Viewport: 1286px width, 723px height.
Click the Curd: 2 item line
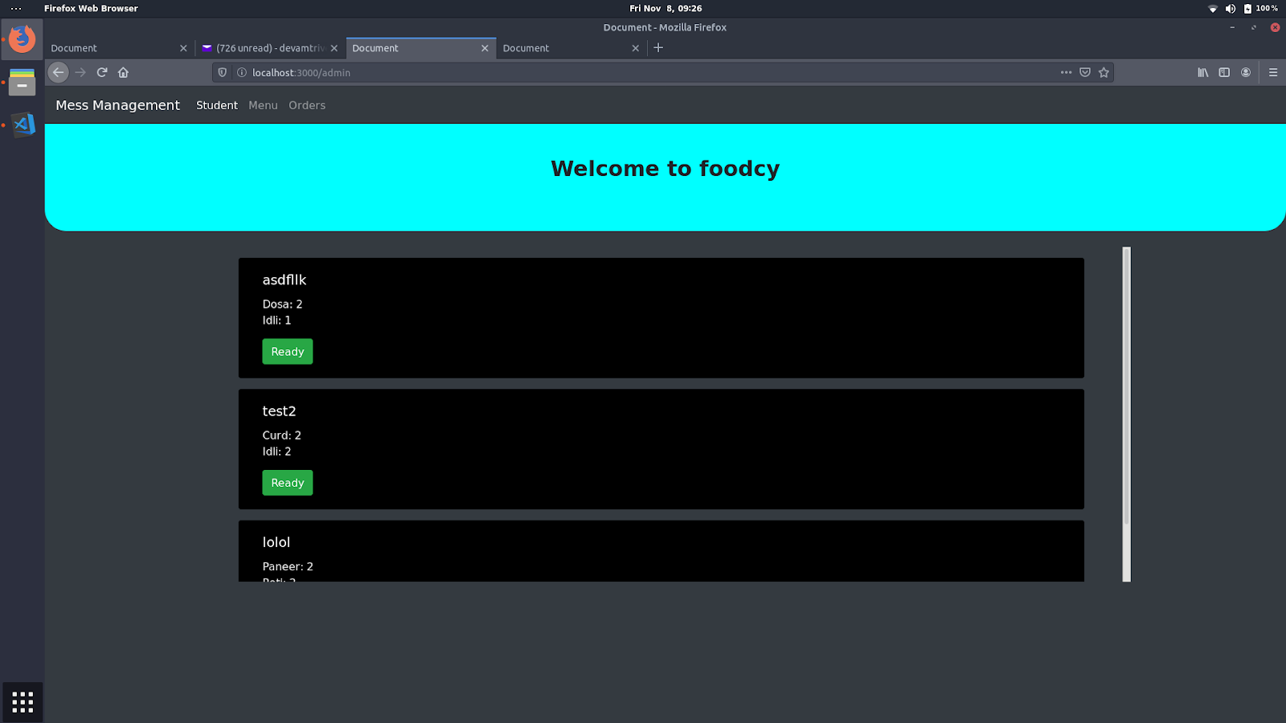281,435
